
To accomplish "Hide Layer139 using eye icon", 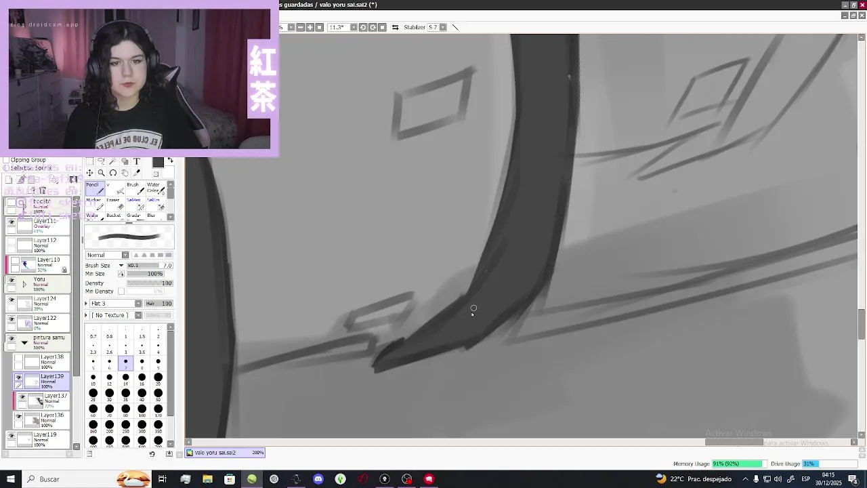I will click(19, 377).
